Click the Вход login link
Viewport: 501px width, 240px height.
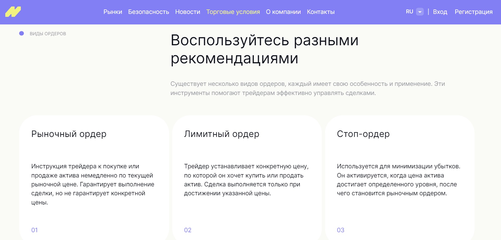click(440, 12)
